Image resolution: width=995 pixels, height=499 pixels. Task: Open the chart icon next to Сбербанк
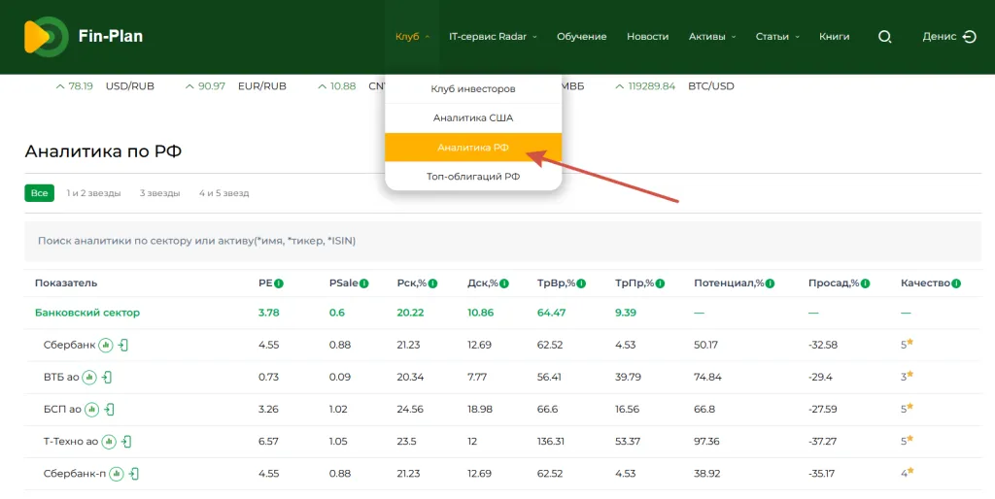[106, 346]
